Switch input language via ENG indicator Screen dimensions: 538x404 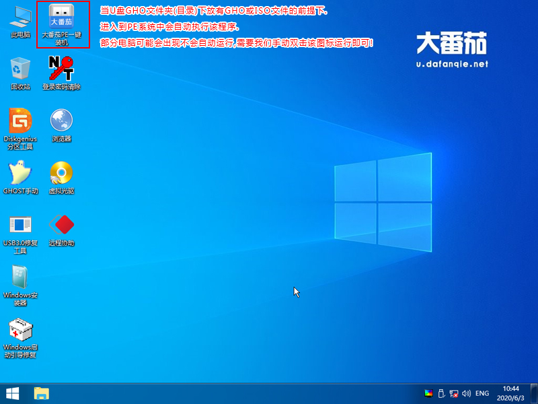482,393
